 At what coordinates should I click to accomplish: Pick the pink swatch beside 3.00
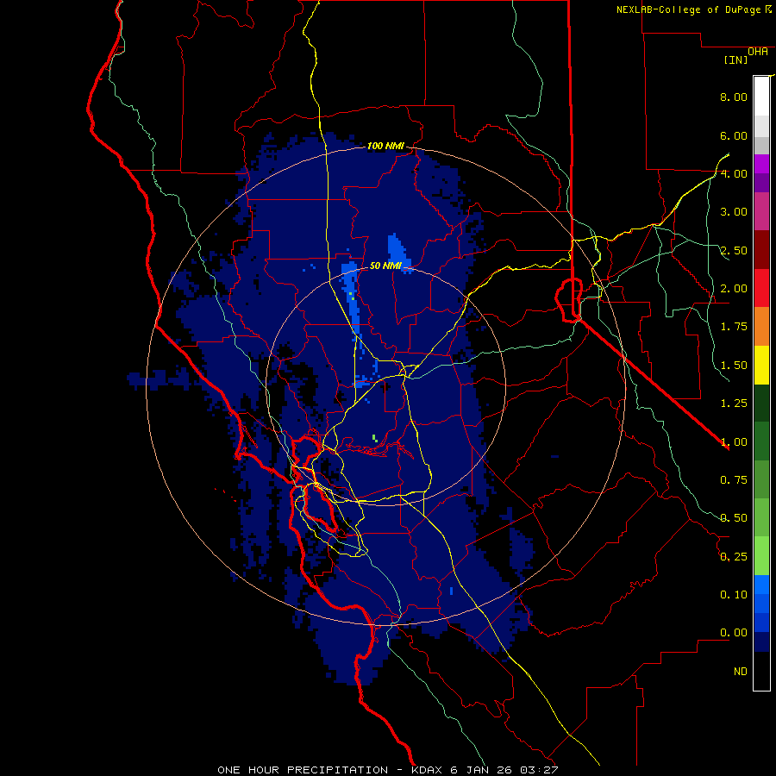(761, 211)
